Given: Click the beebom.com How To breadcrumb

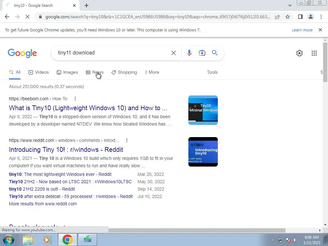Looking at the screenshot, I should tap(38, 99).
